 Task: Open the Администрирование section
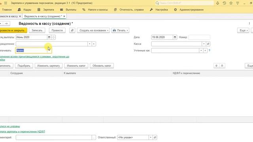[x=189, y=9]
